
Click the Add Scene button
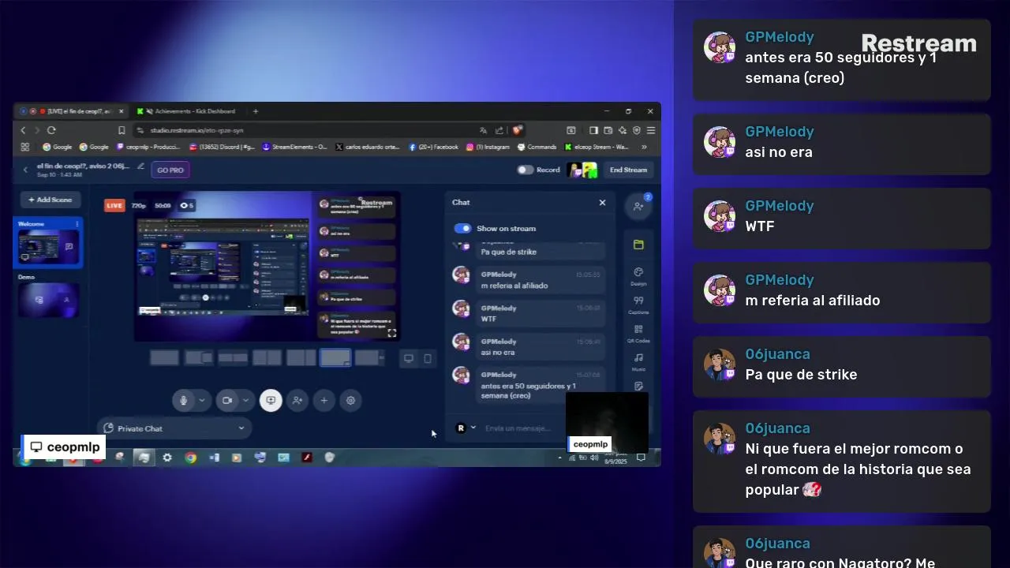point(50,200)
